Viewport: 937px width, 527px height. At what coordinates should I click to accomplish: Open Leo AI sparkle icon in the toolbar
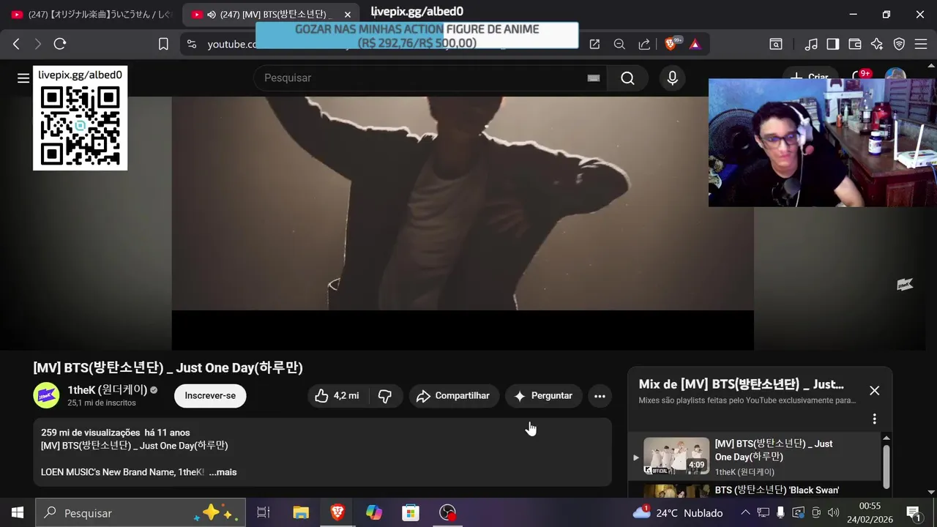click(877, 44)
